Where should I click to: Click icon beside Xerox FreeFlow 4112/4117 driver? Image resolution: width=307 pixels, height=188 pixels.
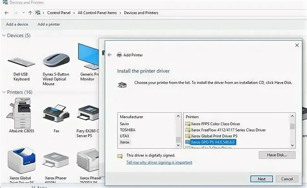point(188,130)
